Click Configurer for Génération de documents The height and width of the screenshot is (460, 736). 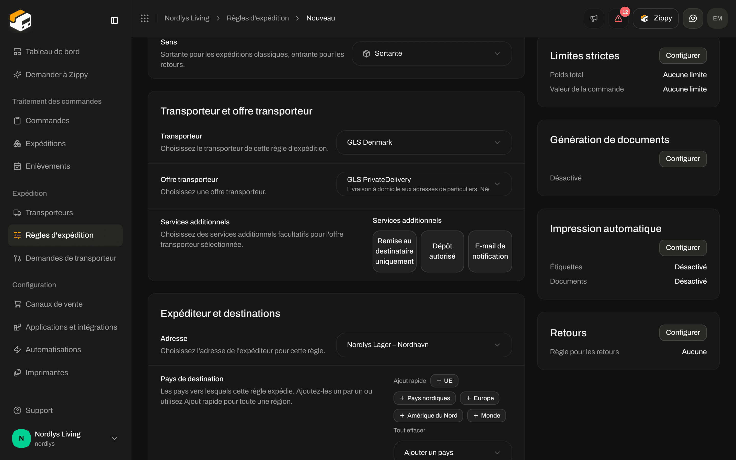(x=683, y=159)
